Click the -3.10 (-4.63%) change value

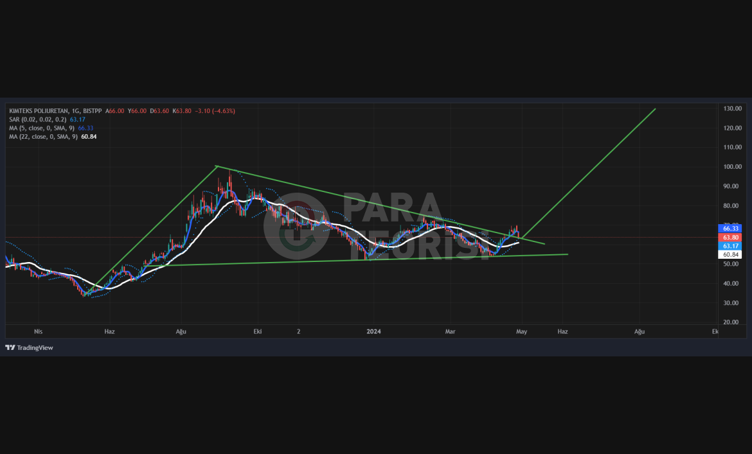(215, 111)
